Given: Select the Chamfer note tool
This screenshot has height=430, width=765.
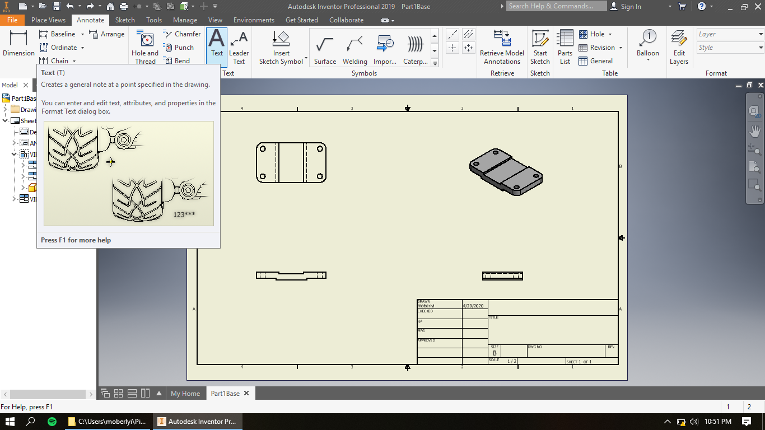Looking at the screenshot, I should [182, 34].
